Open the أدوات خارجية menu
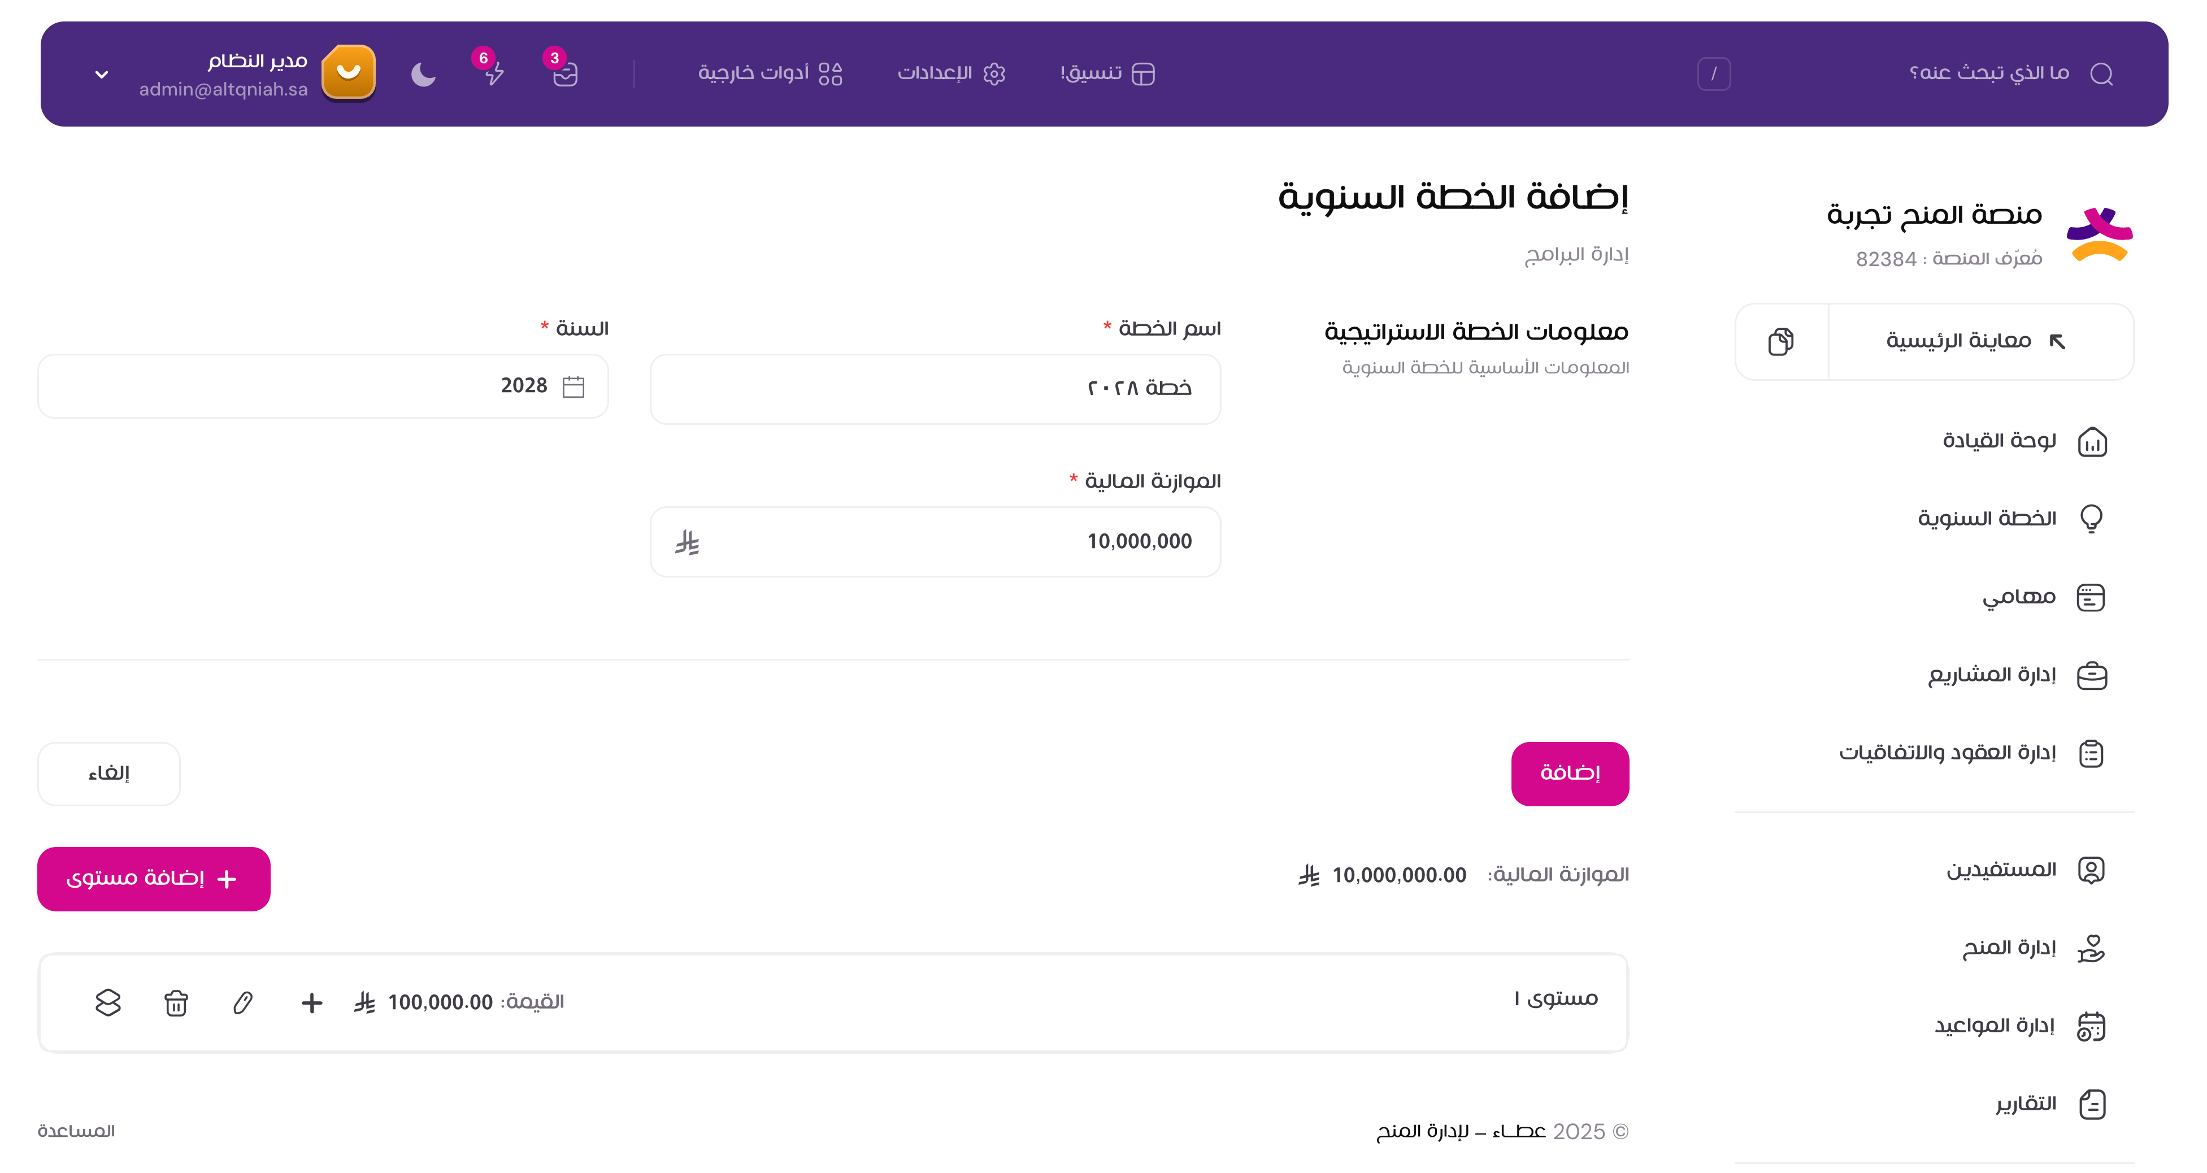The image size is (2207, 1173). click(770, 73)
